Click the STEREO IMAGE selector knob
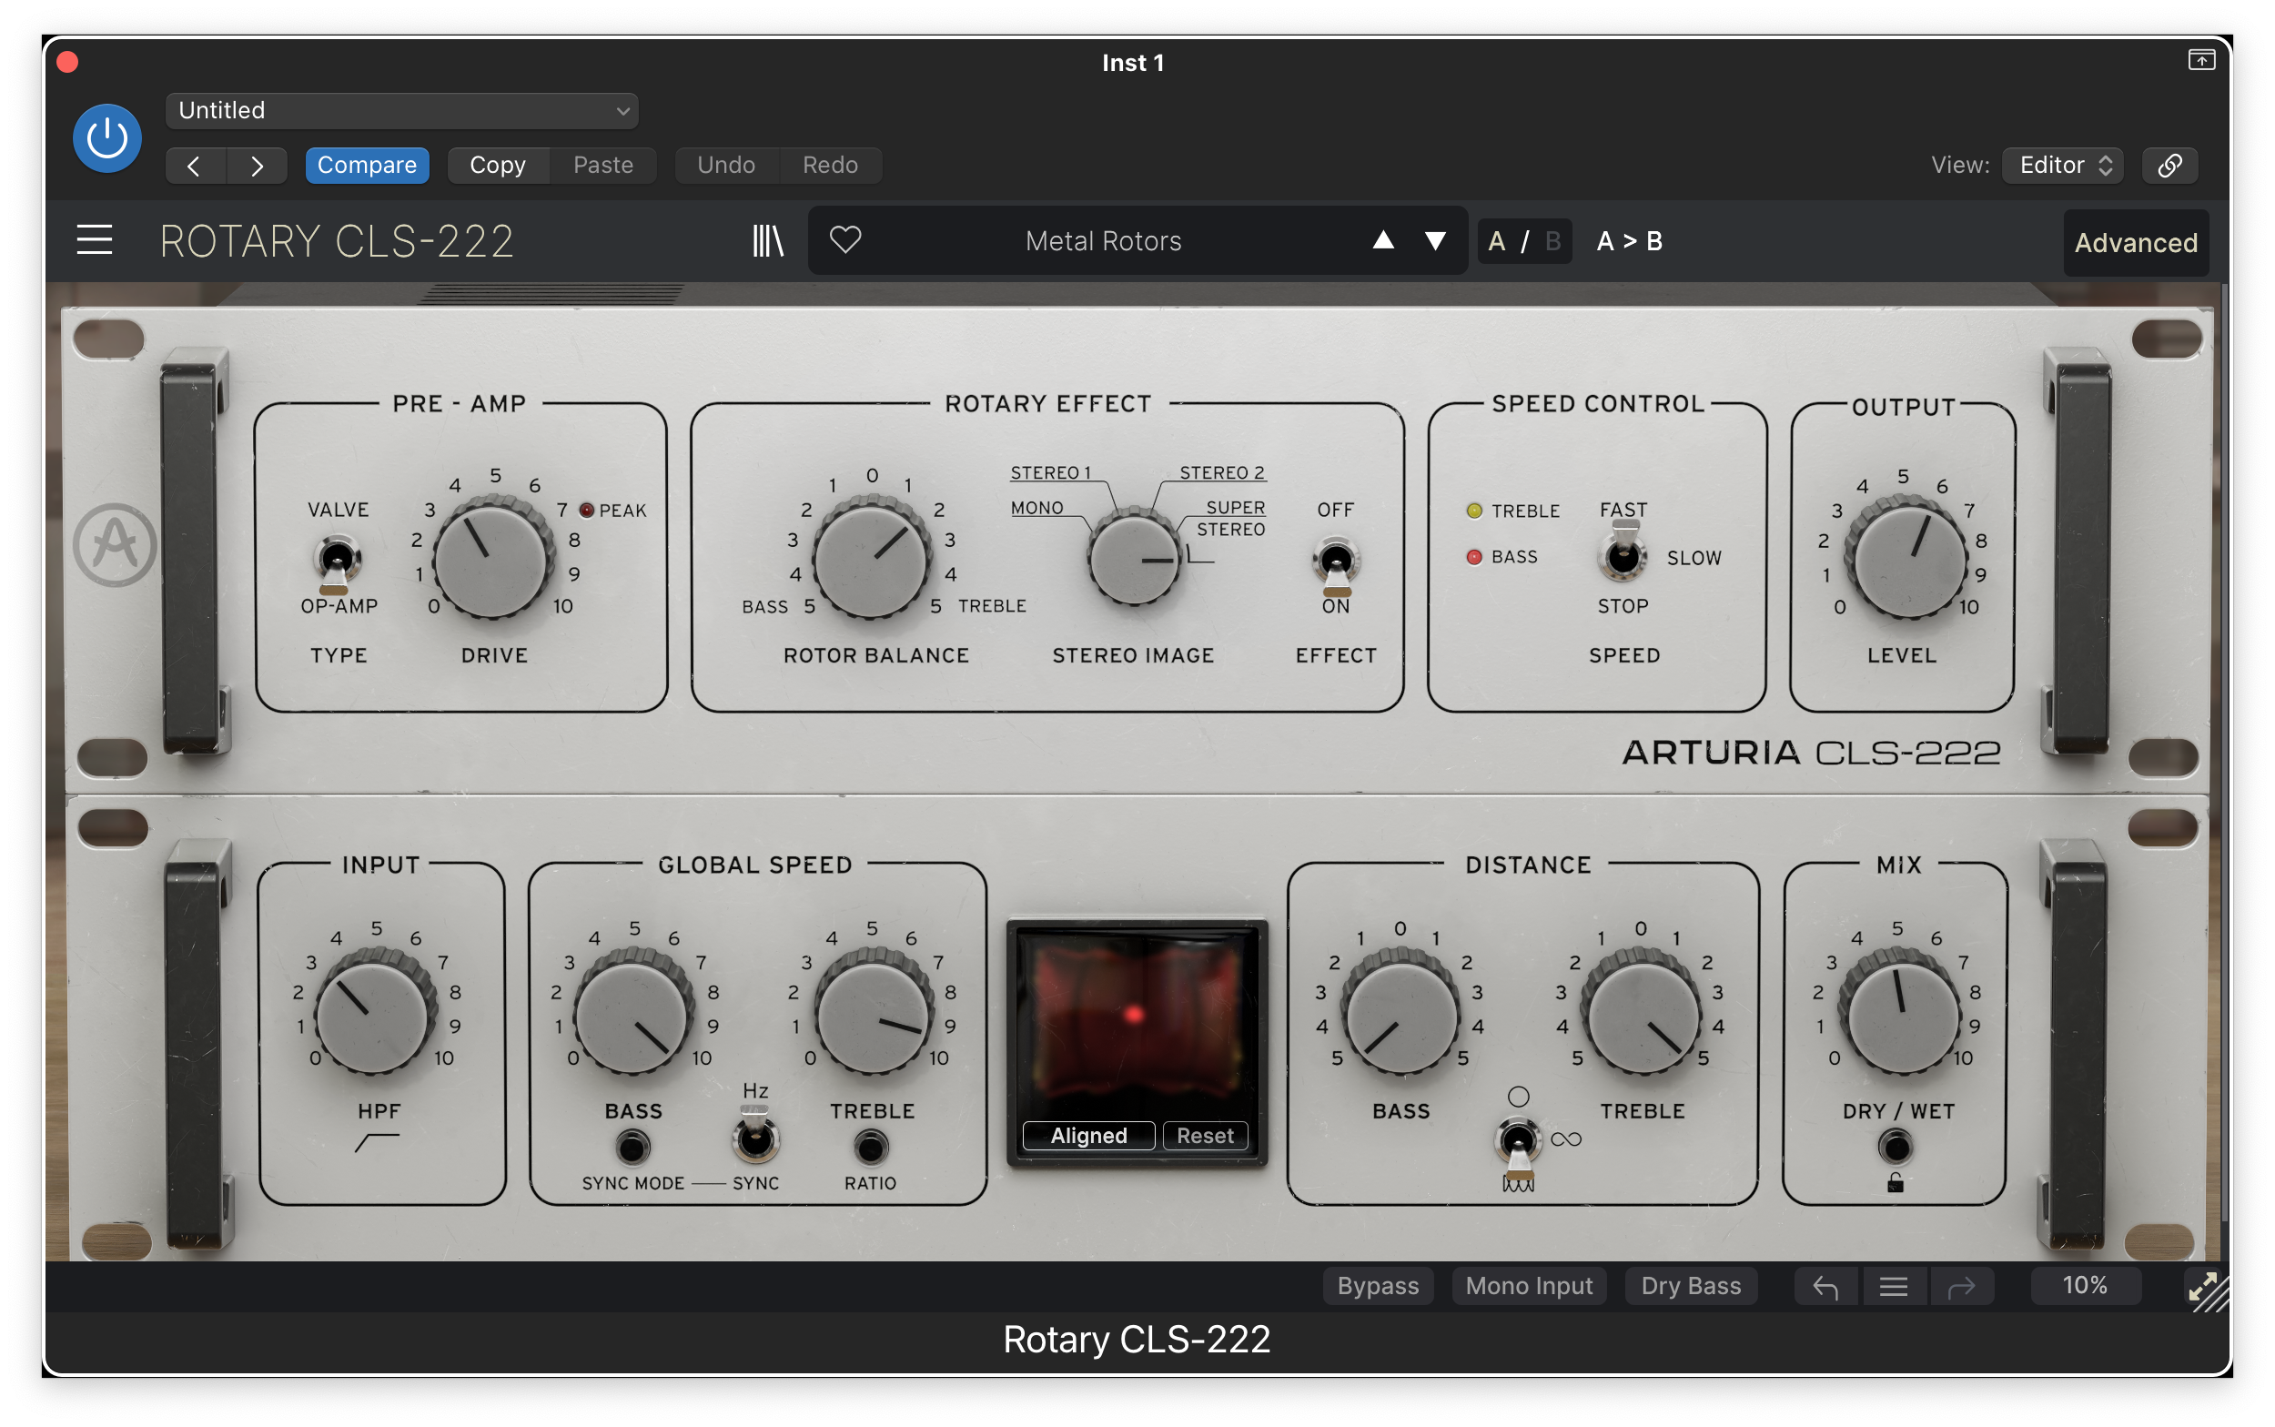 [1134, 559]
